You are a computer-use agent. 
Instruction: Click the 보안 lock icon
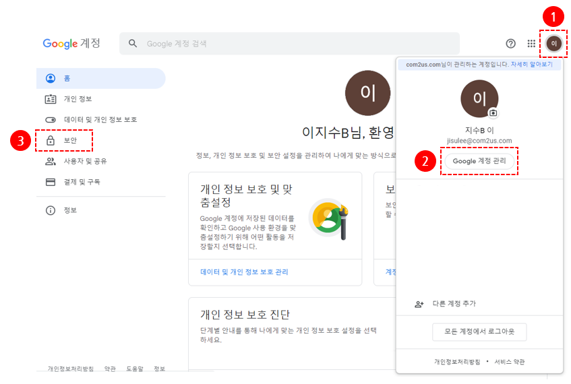(51, 141)
